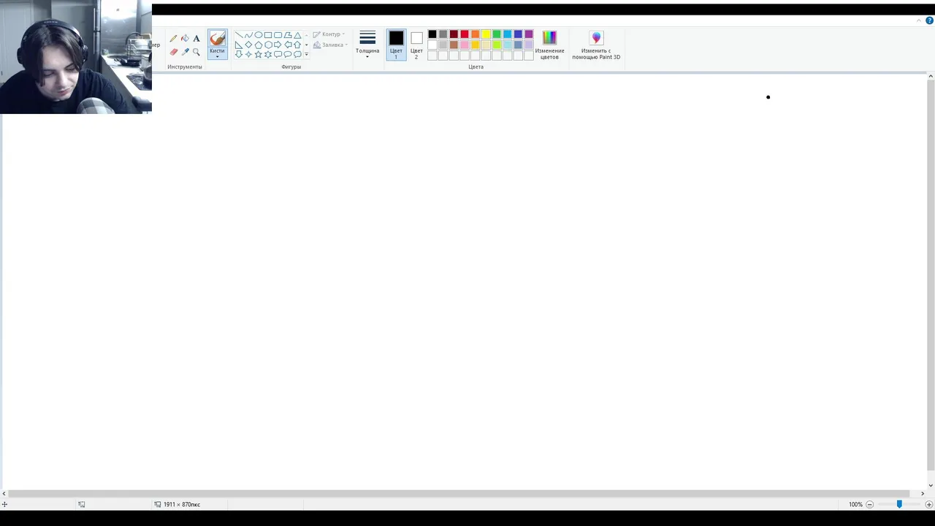
Task: Click the zoom slider handle
Action: [899, 504]
